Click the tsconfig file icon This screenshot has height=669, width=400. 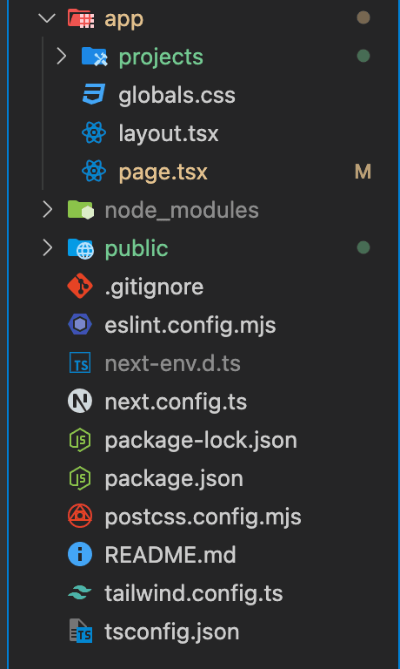[81, 631]
